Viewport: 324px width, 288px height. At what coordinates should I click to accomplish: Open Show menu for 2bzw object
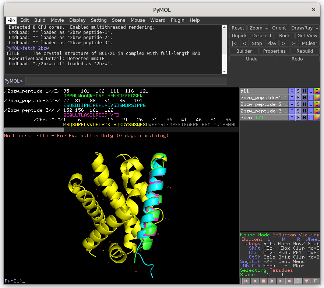point(298,117)
